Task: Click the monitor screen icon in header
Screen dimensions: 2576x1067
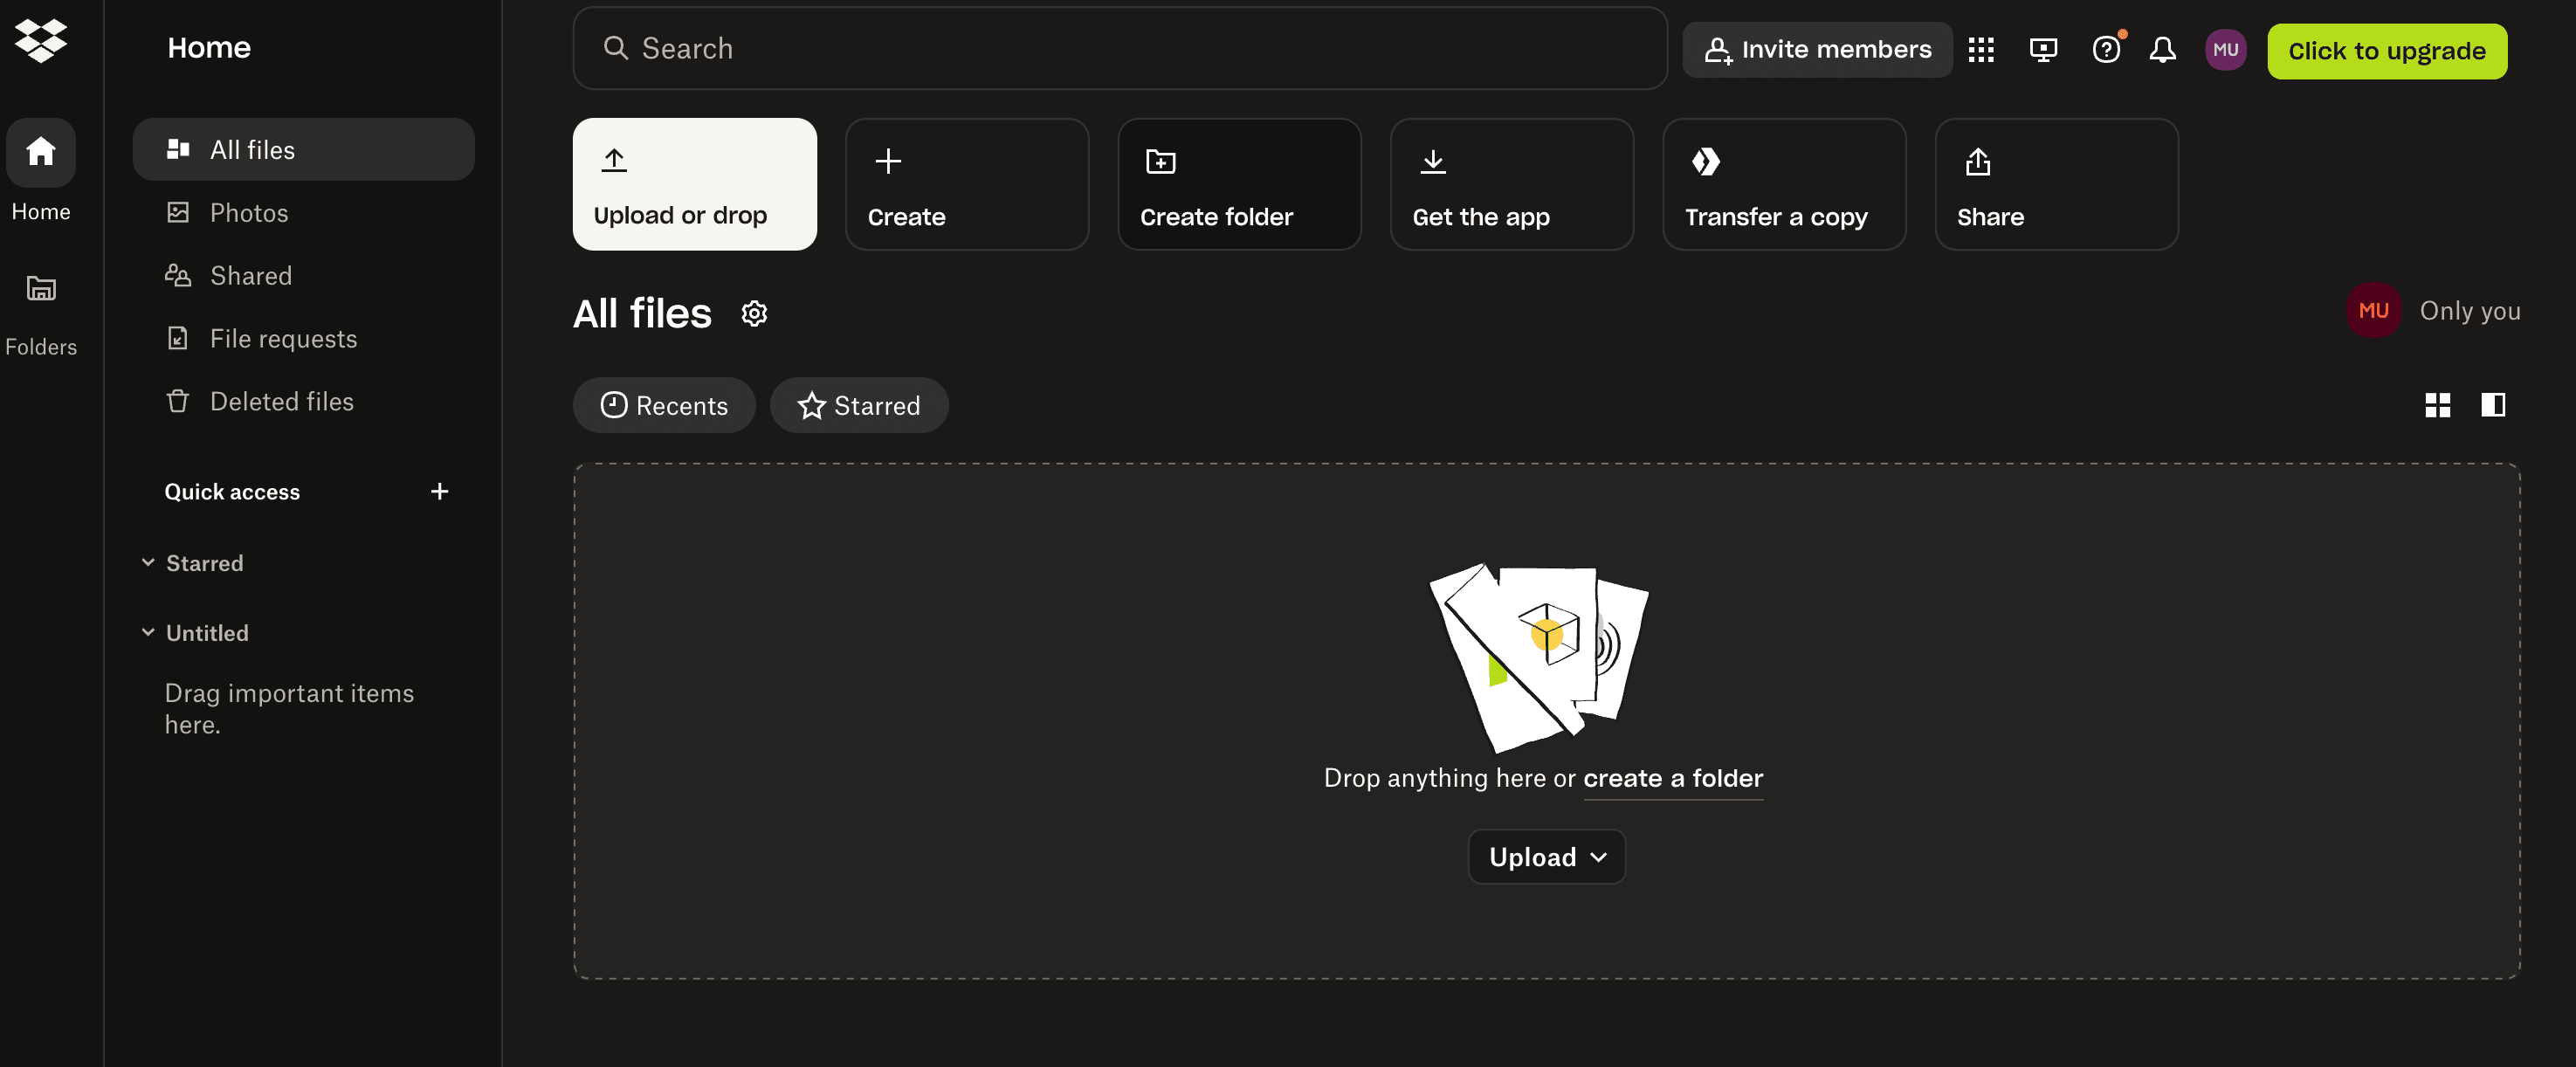Action: (2042, 50)
